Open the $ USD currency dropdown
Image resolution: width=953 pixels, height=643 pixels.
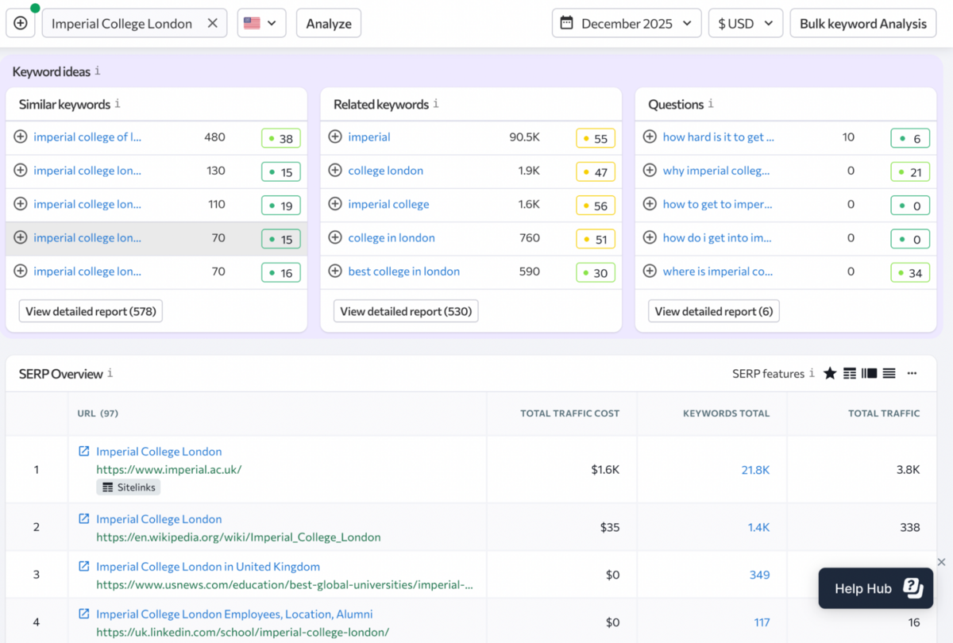click(x=746, y=23)
